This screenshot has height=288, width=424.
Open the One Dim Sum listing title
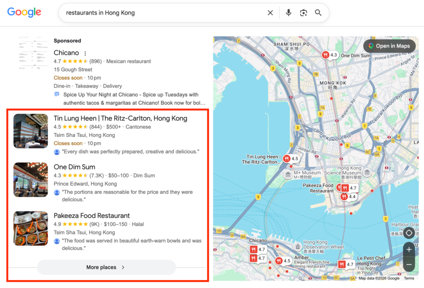[x=75, y=167]
